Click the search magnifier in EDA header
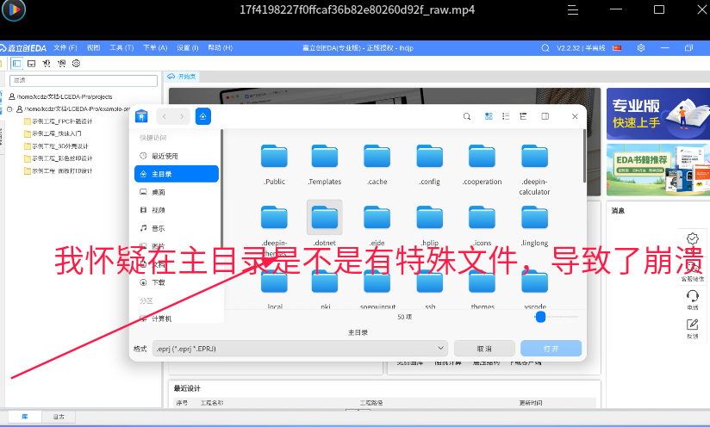The width and height of the screenshot is (710, 427). (545, 48)
